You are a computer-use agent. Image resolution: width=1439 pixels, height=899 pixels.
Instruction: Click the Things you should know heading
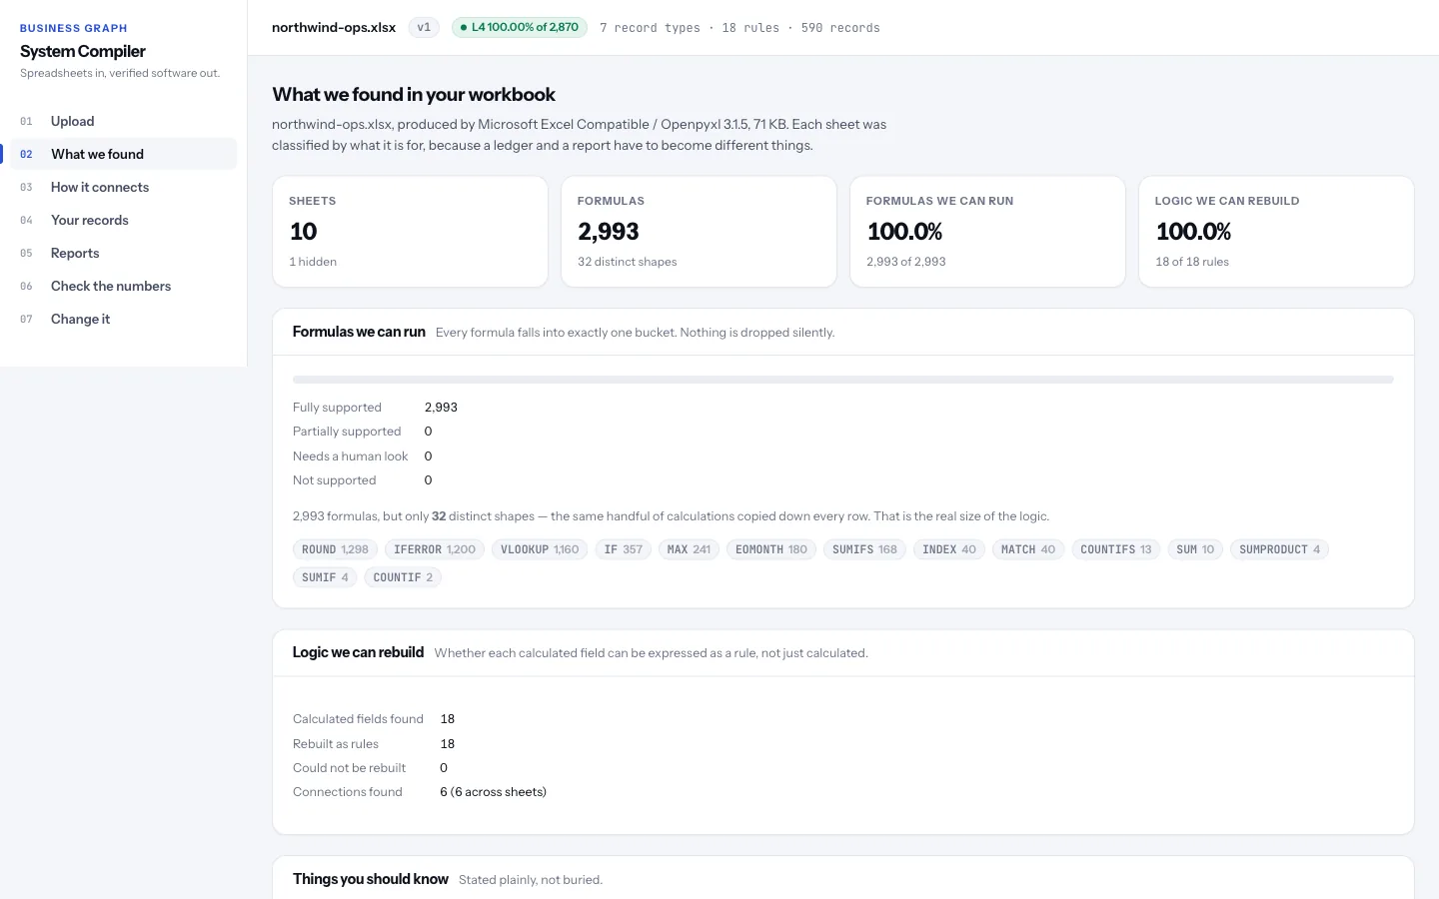371,879
